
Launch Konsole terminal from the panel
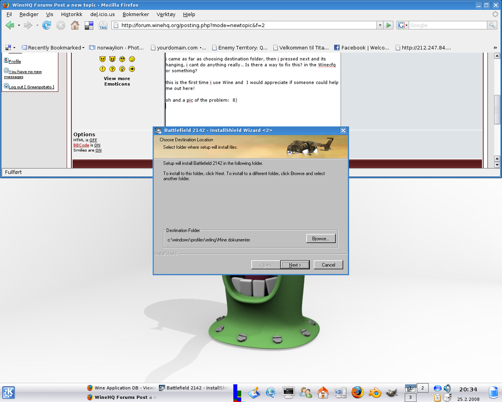pos(288,392)
